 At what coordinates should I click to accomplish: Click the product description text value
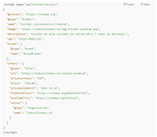[x=79, y=34]
